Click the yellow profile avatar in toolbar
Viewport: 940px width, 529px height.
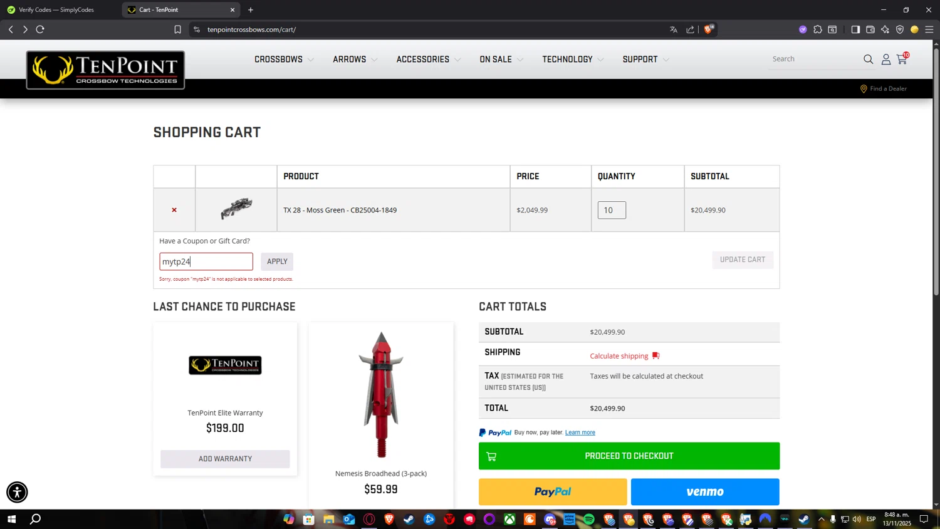pyautogui.click(x=914, y=29)
